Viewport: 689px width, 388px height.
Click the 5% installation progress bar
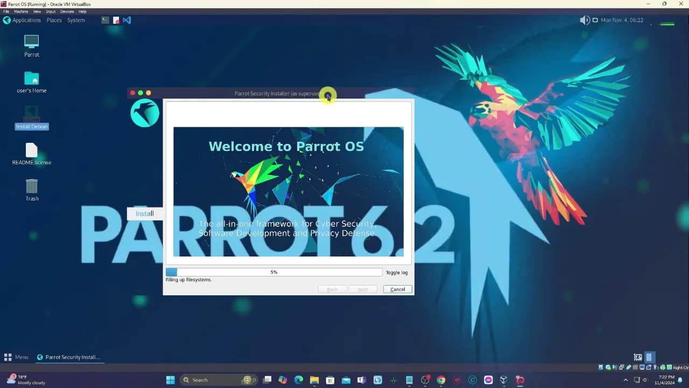(274, 272)
